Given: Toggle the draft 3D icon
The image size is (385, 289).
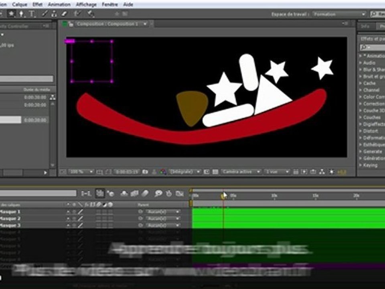Looking at the screenshot, I should pyautogui.click(x=111, y=193).
